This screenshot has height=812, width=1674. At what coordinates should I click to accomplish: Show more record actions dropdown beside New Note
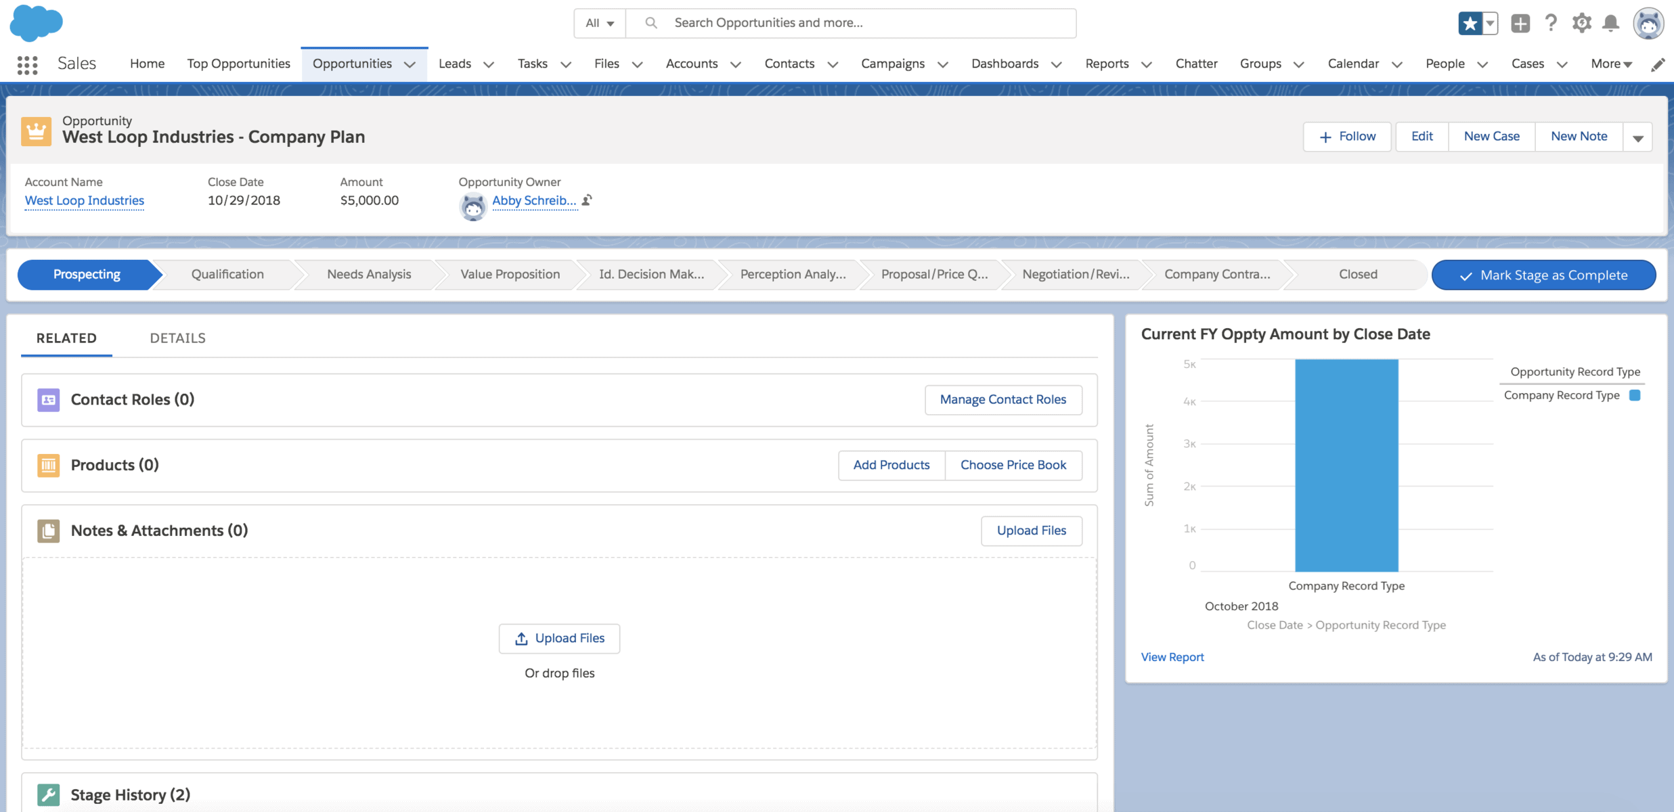1638,137
